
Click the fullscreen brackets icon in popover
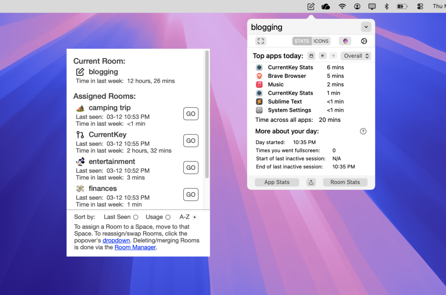[x=261, y=41]
